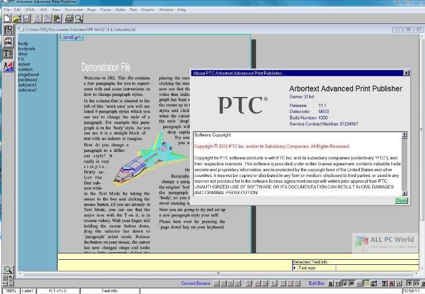This screenshot has width=425, height=294.
Task: Click the space shuttle graphic in the document
Action: click(x=149, y=160)
